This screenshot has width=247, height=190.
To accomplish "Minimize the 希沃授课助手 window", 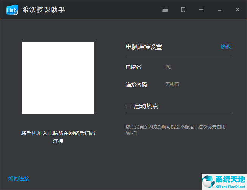I will [219, 10].
